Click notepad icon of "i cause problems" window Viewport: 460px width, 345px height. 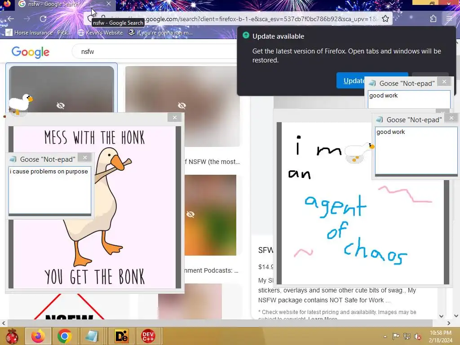coord(13,159)
